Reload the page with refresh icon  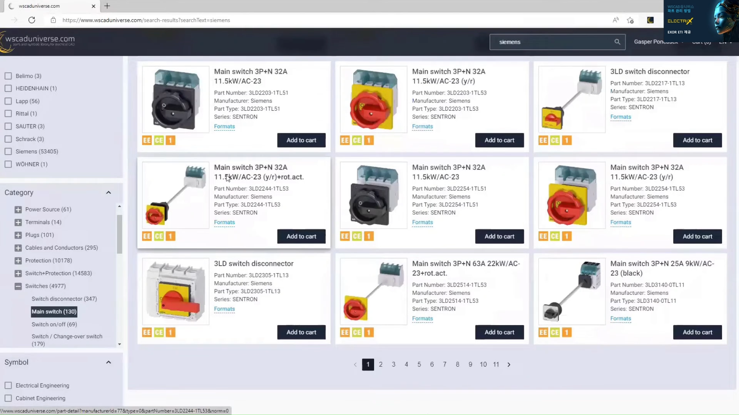coord(32,20)
